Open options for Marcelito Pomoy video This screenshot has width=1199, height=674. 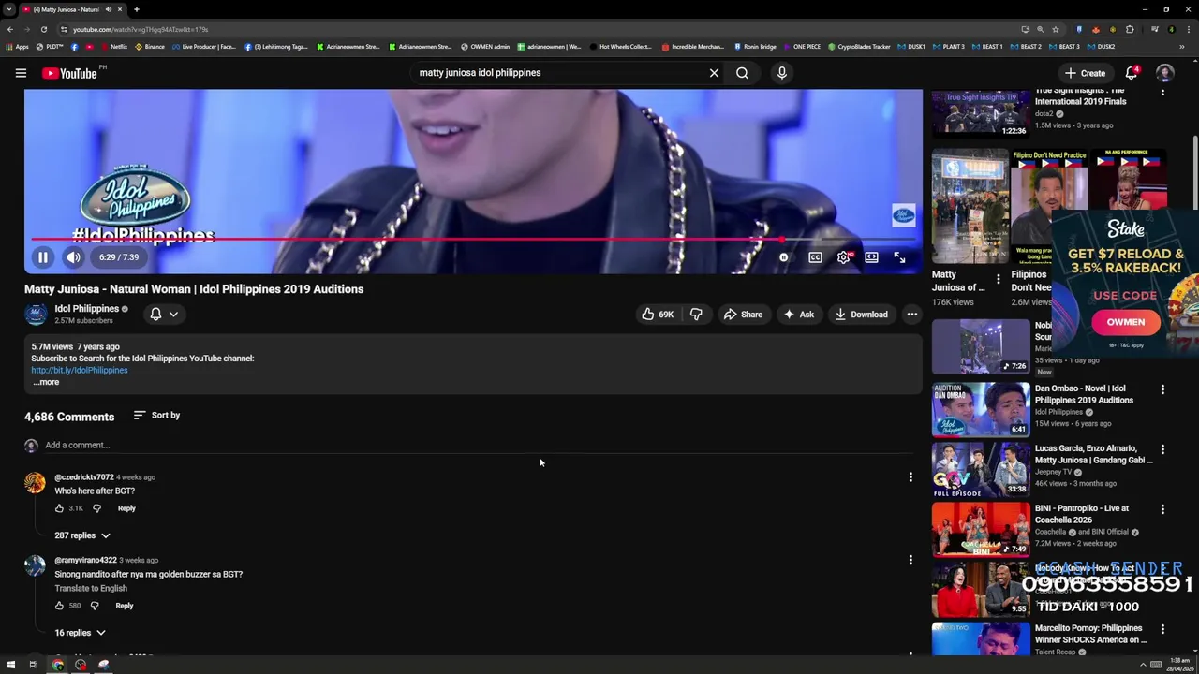pos(1162,629)
